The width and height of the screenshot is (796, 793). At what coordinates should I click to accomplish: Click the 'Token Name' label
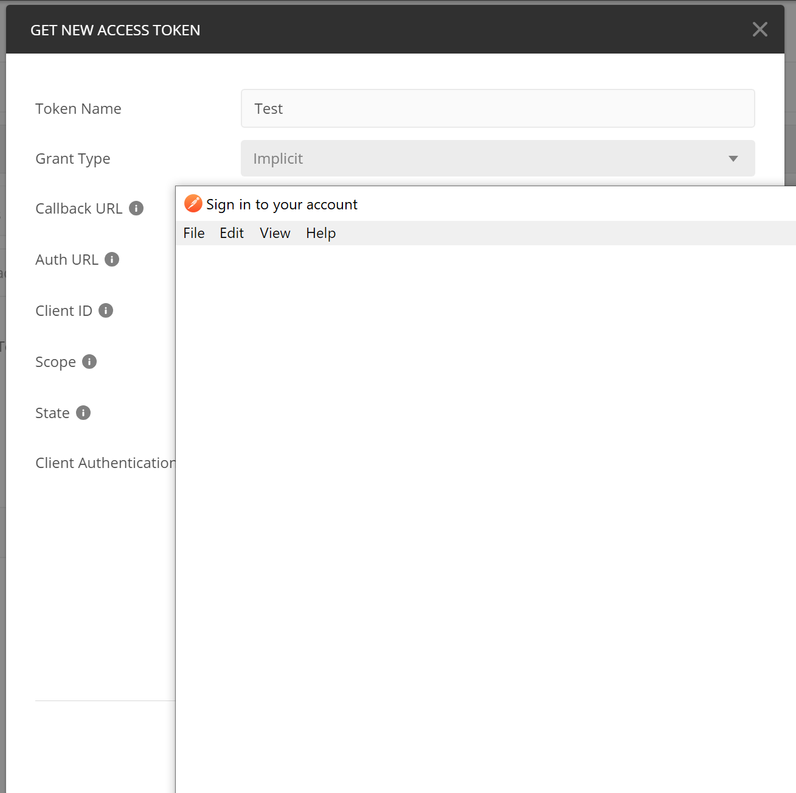[x=78, y=109]
